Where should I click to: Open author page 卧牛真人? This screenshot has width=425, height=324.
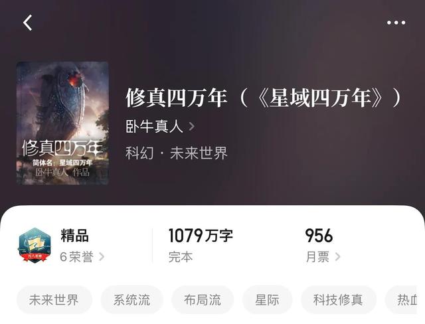[x=155, y=127]
